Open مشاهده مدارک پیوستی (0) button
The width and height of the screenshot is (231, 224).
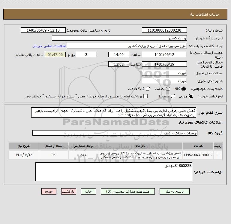coord(128,192)
